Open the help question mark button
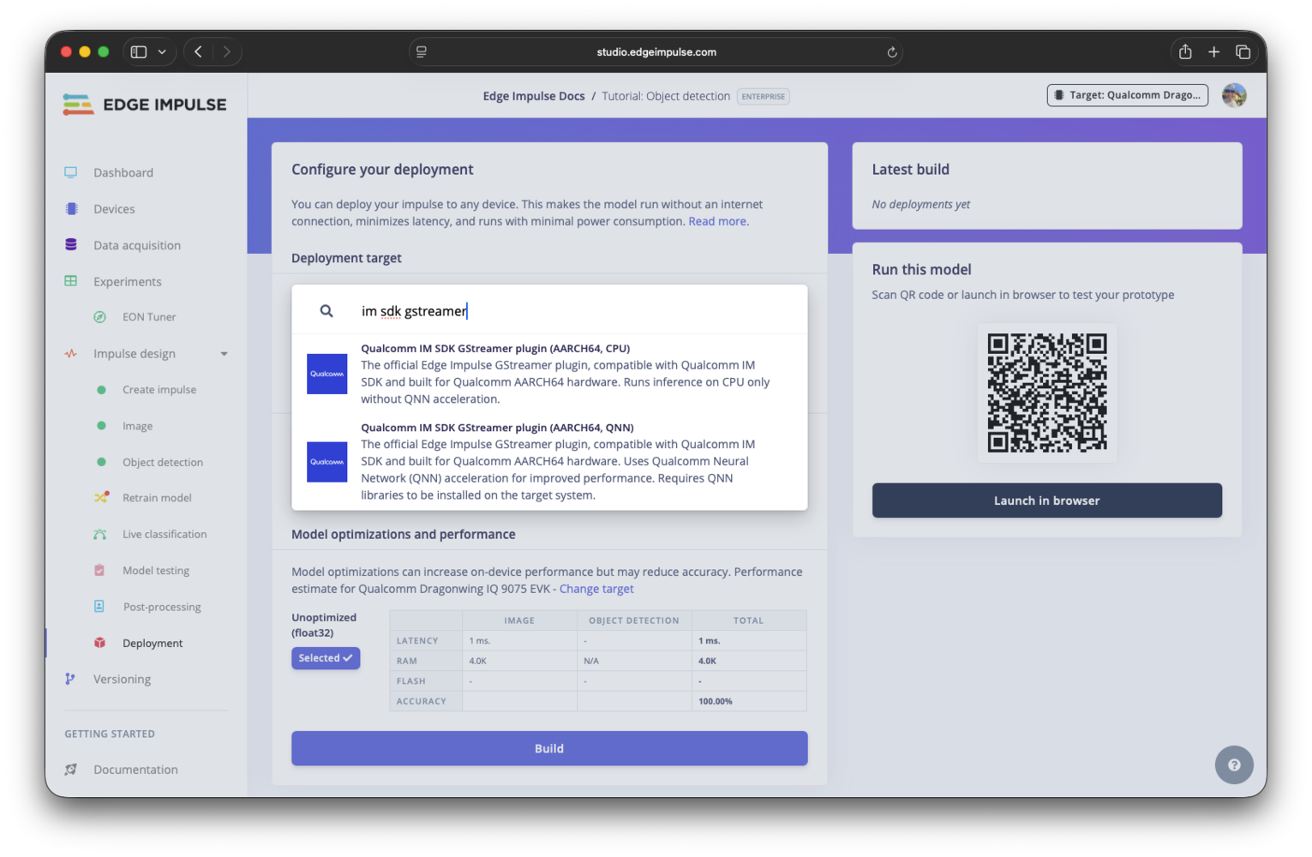The width and height of the screenshot is (1312, 857). [1234, 765]
